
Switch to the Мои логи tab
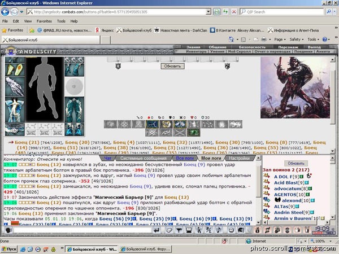tap(211, 158)
